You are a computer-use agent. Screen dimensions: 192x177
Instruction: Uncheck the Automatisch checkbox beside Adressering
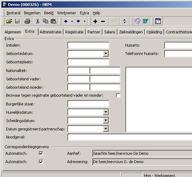(41, 162)
